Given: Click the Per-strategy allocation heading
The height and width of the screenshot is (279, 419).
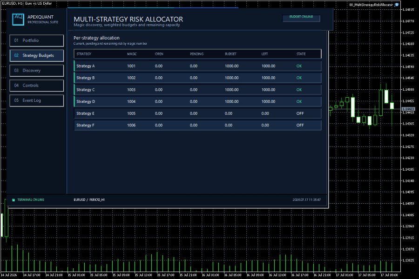Looking at the screenshot, I should pyautogui.click(x=96, y=38).
